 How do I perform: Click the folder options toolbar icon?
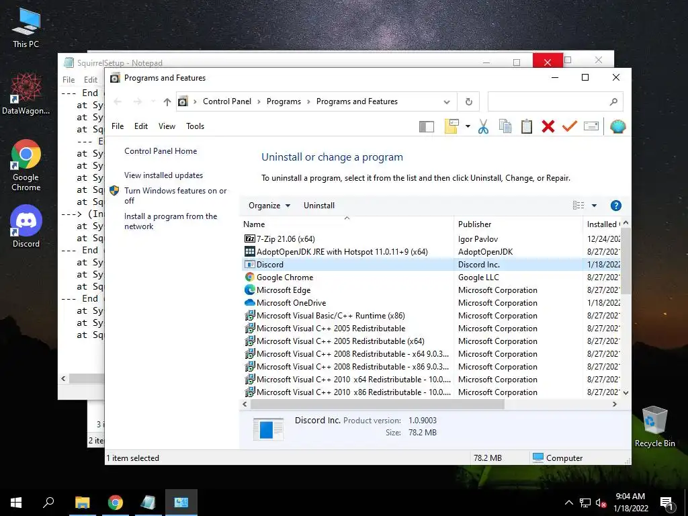click(x=451, y=126)
